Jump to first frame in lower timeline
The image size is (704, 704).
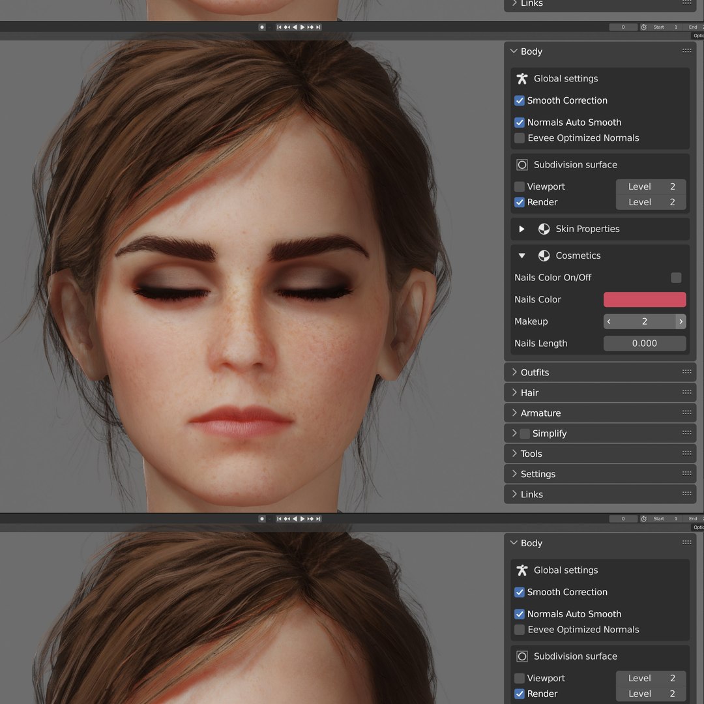pyautogui.click(x=279, y=519)
